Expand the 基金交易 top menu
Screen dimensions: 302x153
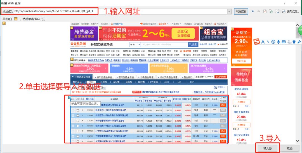[x=164, y=24]
